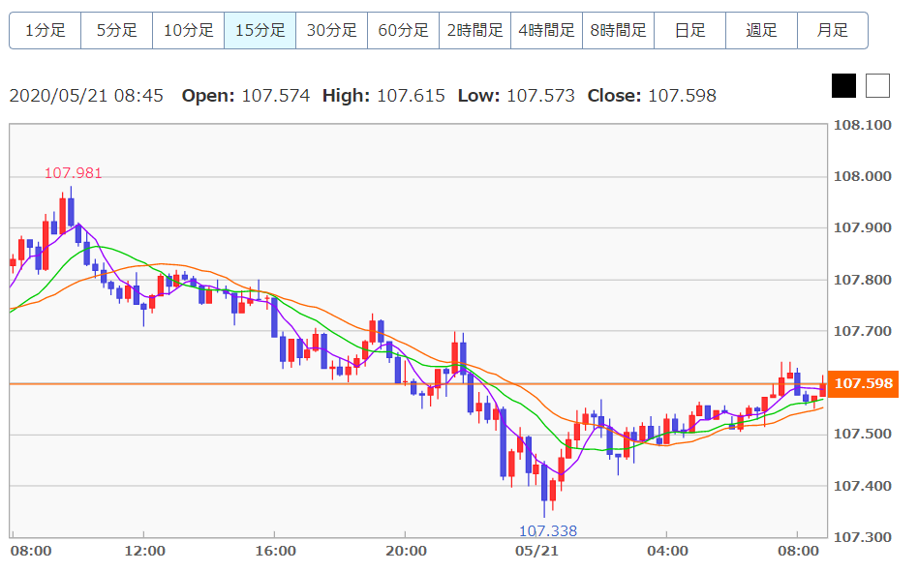
Task: Click the 107.700 price axis label
Action: click(863, 331)
